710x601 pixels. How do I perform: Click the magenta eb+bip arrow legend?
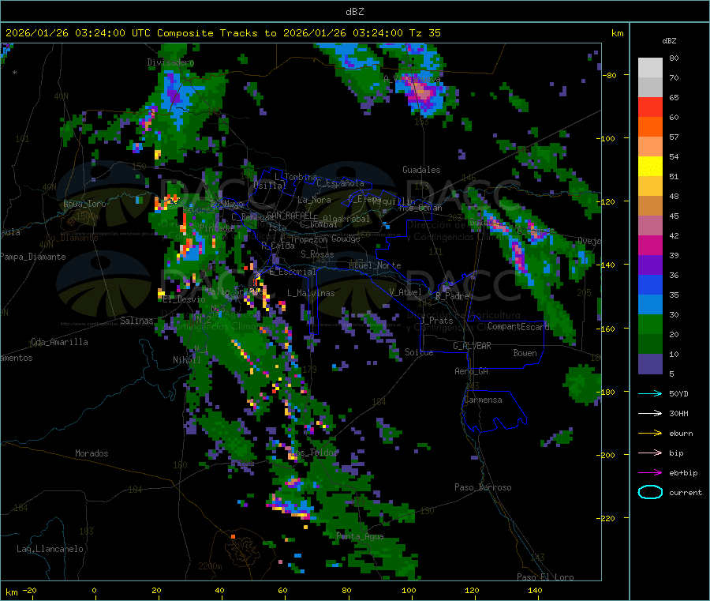point(650,472)
